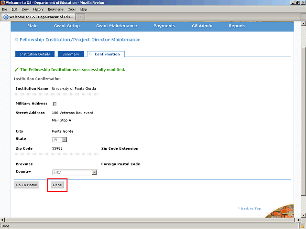Click the Firefox logo in title bar
Viewport: 306px width, 229px height.
2,2
